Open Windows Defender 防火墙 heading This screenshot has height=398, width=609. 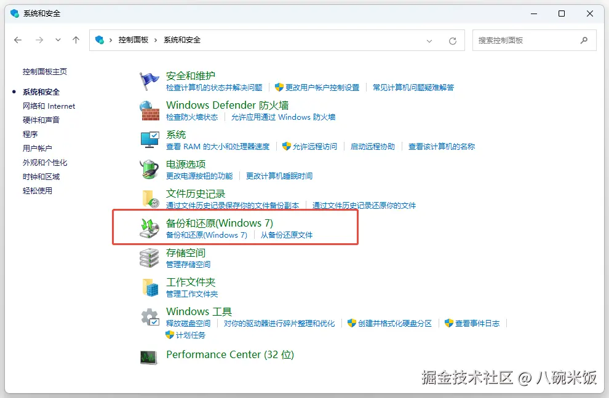[x=227, y=105]
